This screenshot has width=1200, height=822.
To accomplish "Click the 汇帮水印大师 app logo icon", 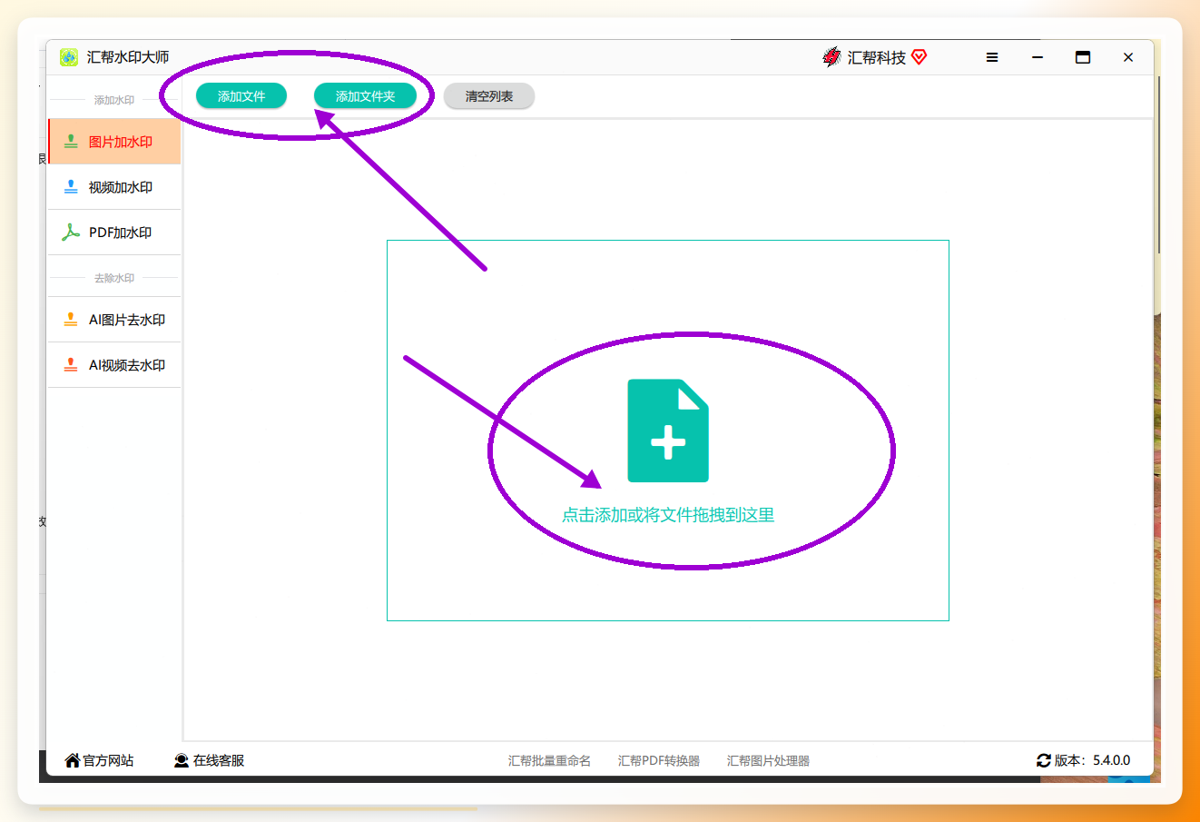I will tap(69, 57).
